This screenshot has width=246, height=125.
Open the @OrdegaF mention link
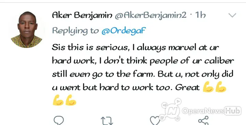(124, 30)
